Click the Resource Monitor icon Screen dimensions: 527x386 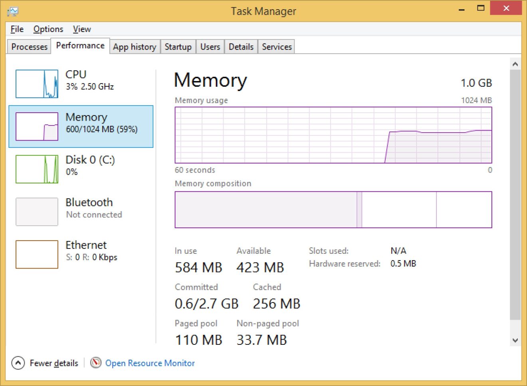tap(95, 363)
